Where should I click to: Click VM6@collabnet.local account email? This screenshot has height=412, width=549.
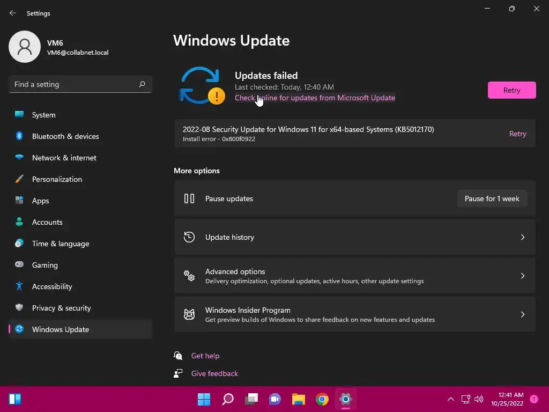click(x=78, y=53)
